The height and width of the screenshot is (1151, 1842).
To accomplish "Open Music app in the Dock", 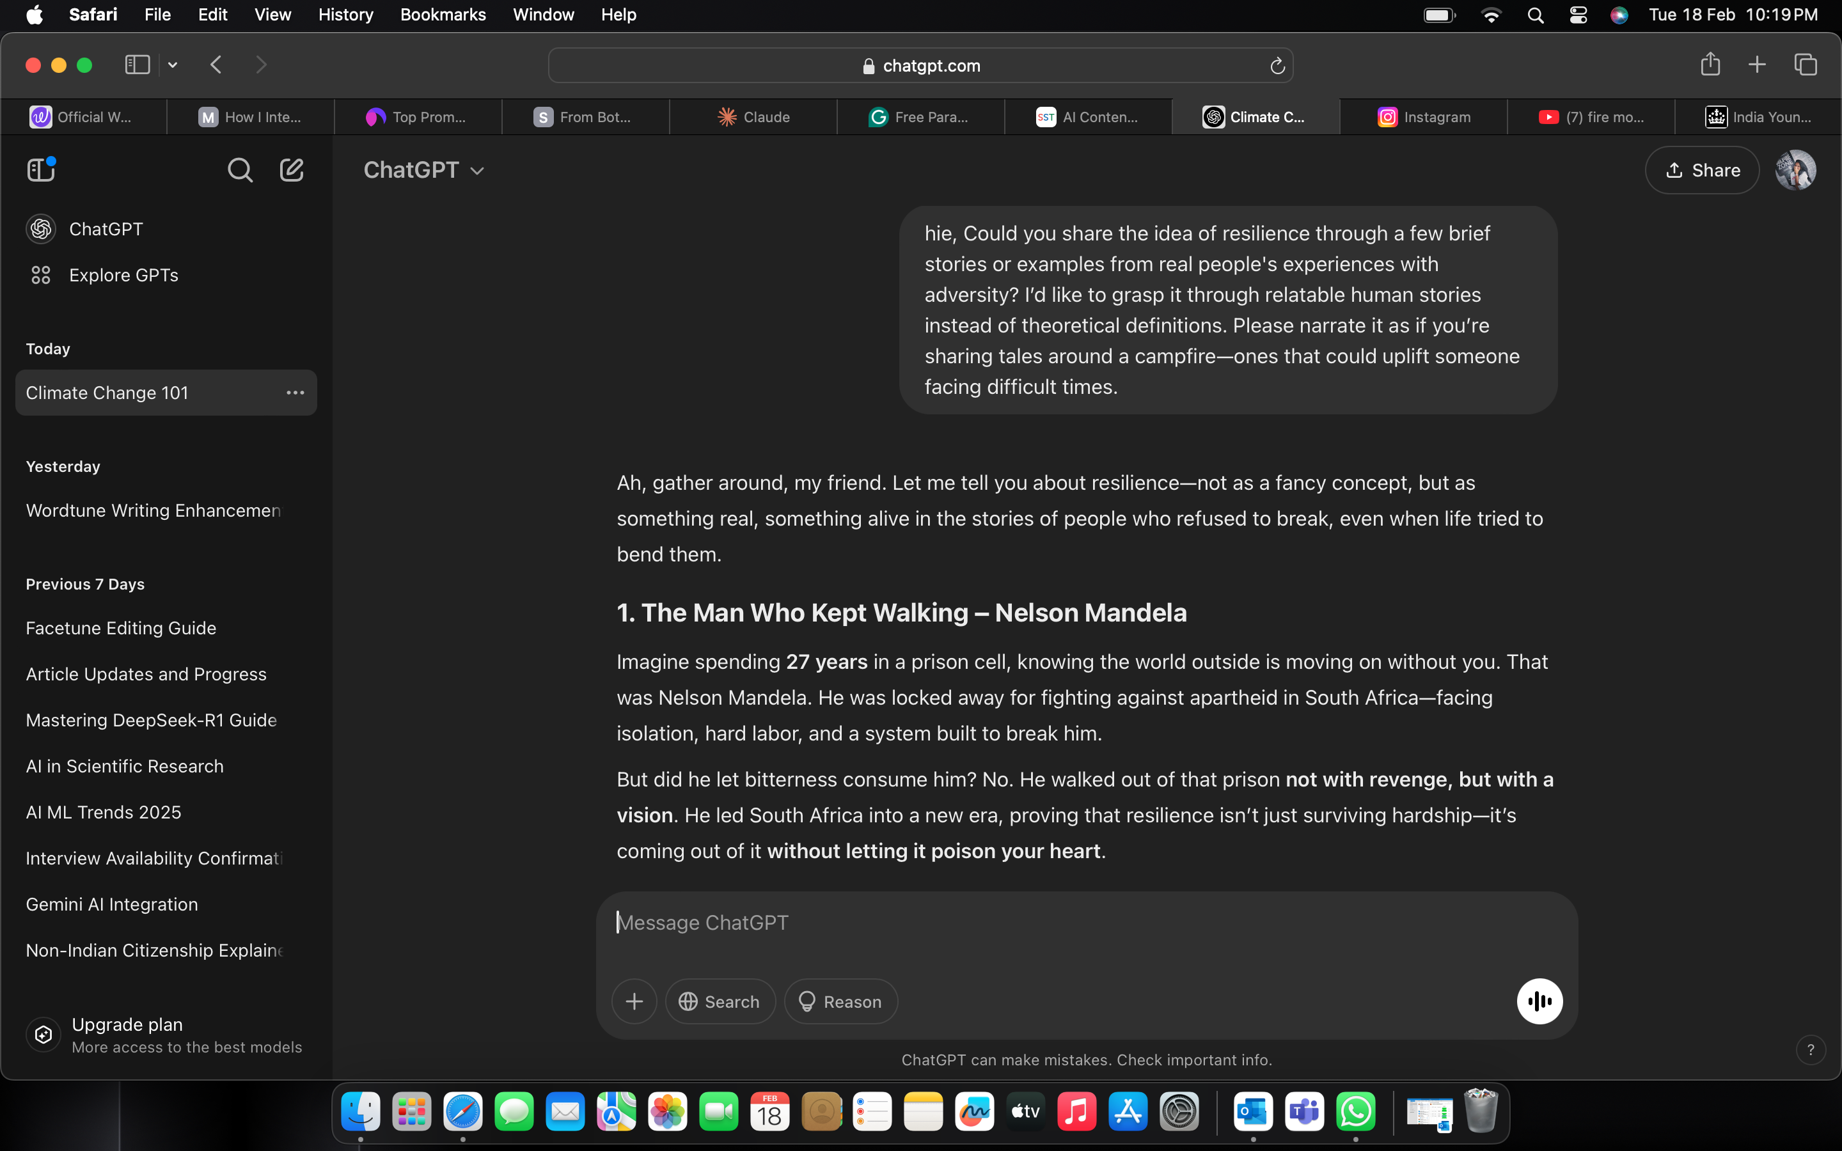I will pos(1076,1112).
